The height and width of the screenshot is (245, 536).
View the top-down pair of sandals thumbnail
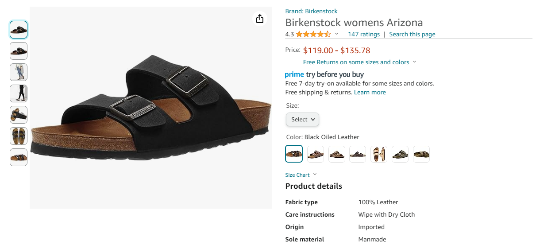(x=19, y=136)
